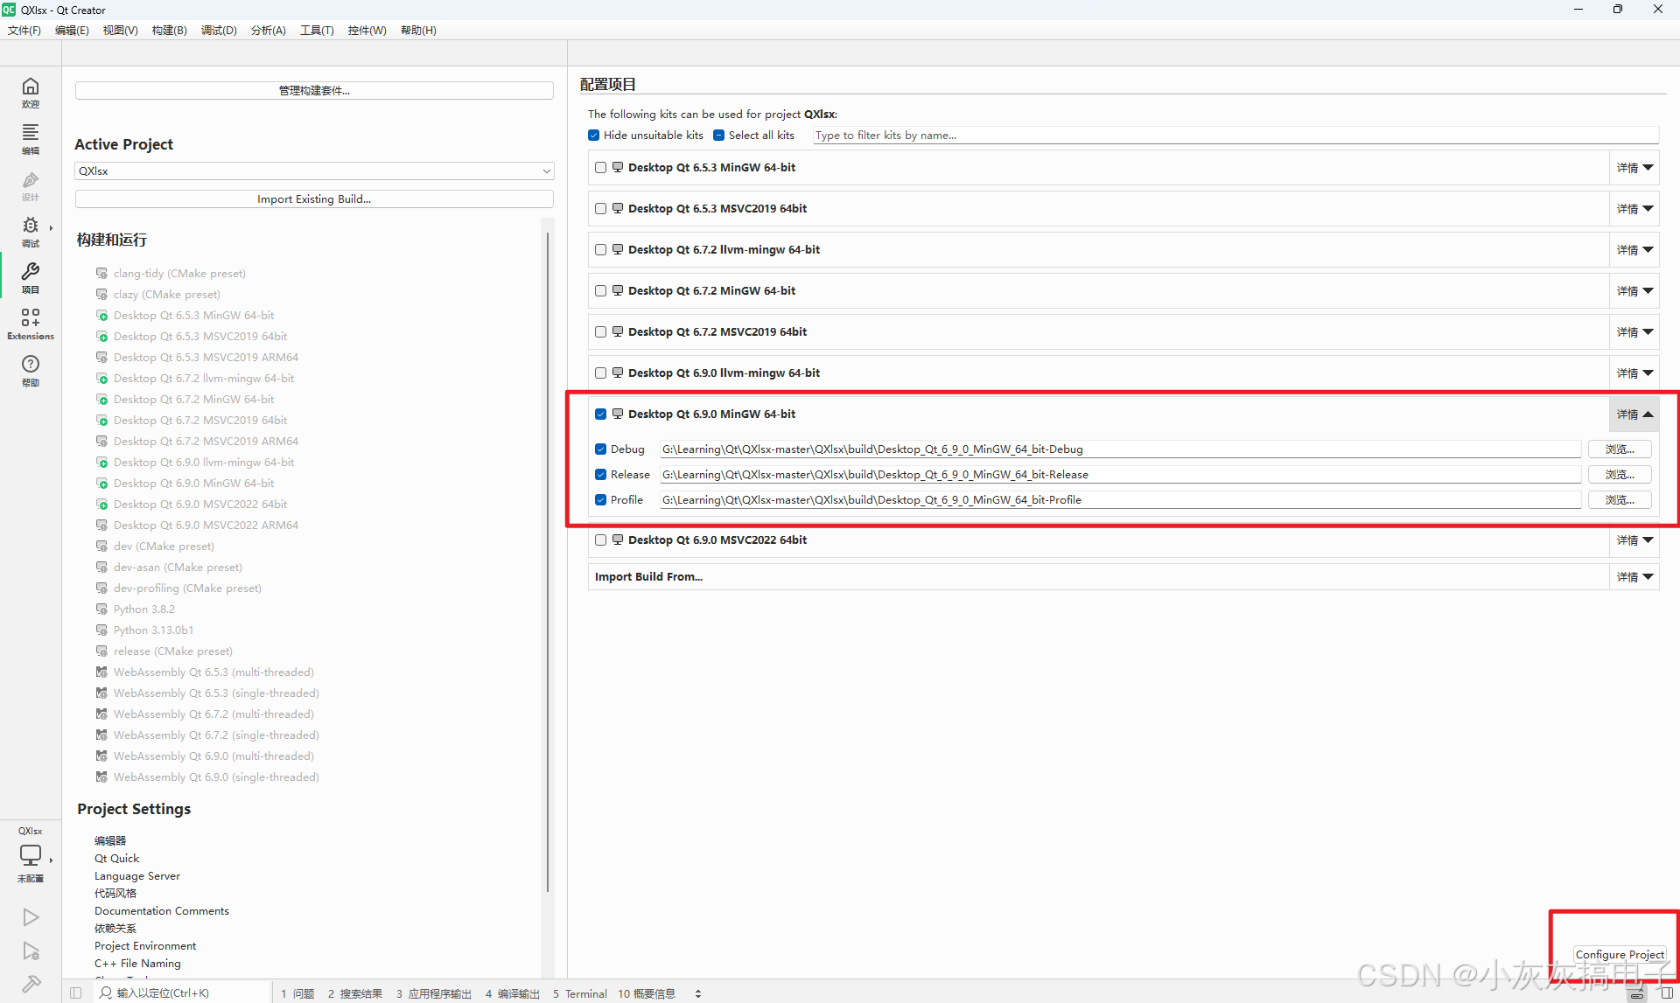Click the 管理构建套件... button
Screen dimensions: 1680x1003
pos(314,91)
